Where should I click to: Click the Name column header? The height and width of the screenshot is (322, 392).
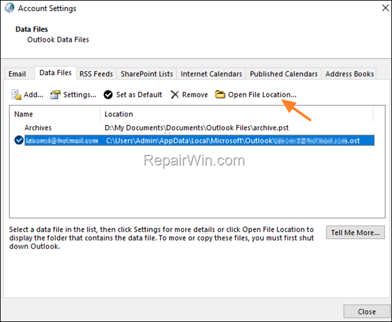point(23,114)
